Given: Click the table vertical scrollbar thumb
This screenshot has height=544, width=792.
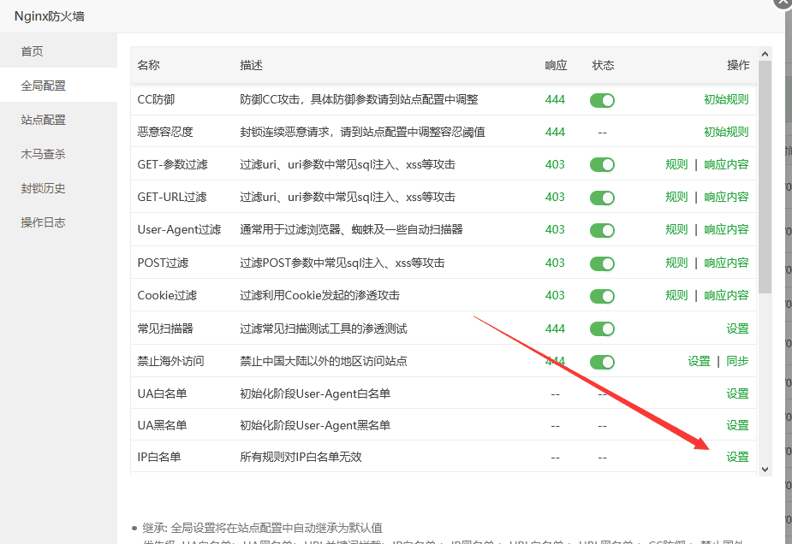Looking at the screenshot, I should coord(765,177).
